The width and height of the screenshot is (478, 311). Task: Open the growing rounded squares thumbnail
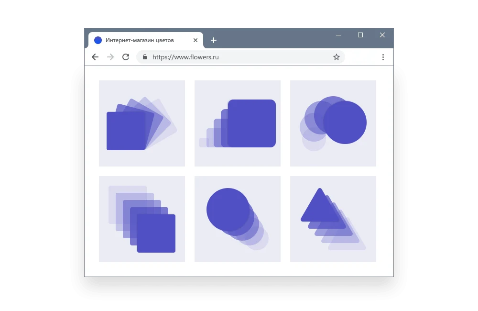click(x=238, y=123)
